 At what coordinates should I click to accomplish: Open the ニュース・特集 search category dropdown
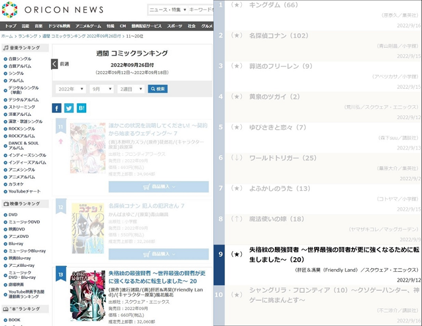coord(168,10)
